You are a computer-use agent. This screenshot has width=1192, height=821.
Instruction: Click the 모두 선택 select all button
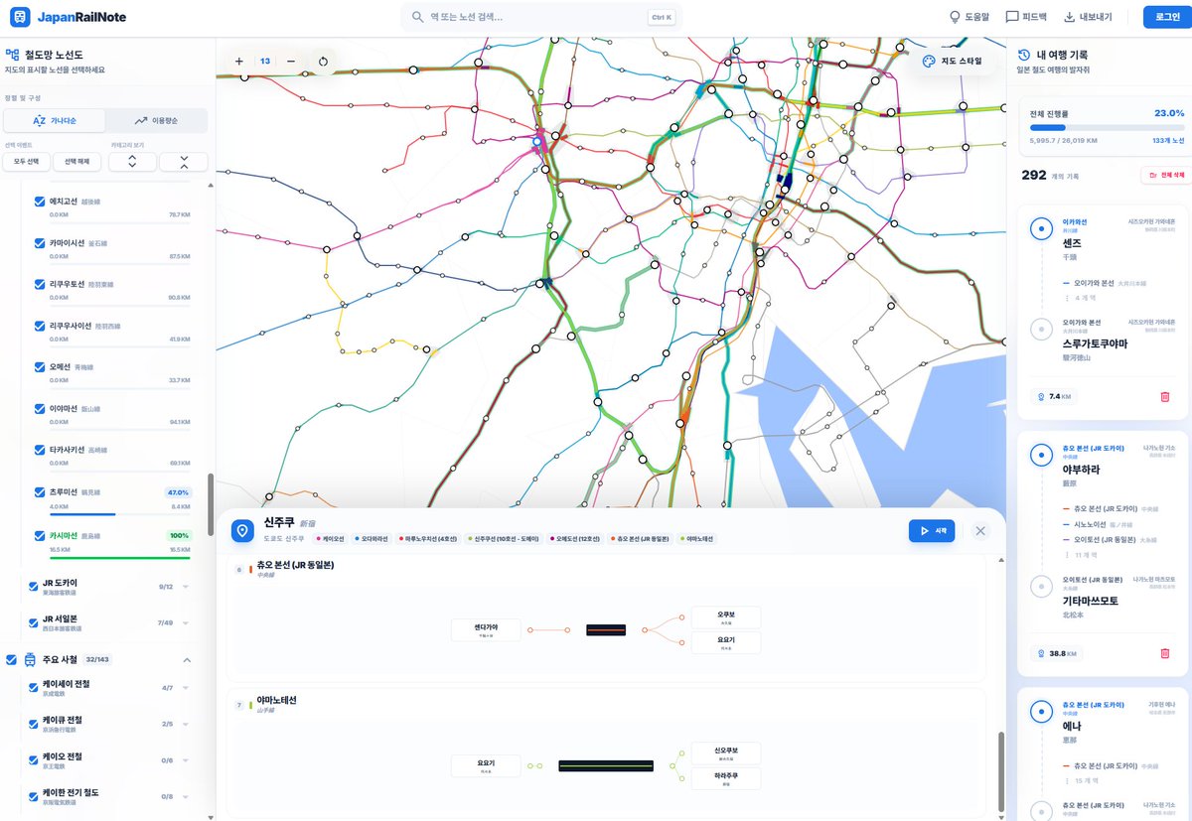pyautogui.click(x=27, y=162)
